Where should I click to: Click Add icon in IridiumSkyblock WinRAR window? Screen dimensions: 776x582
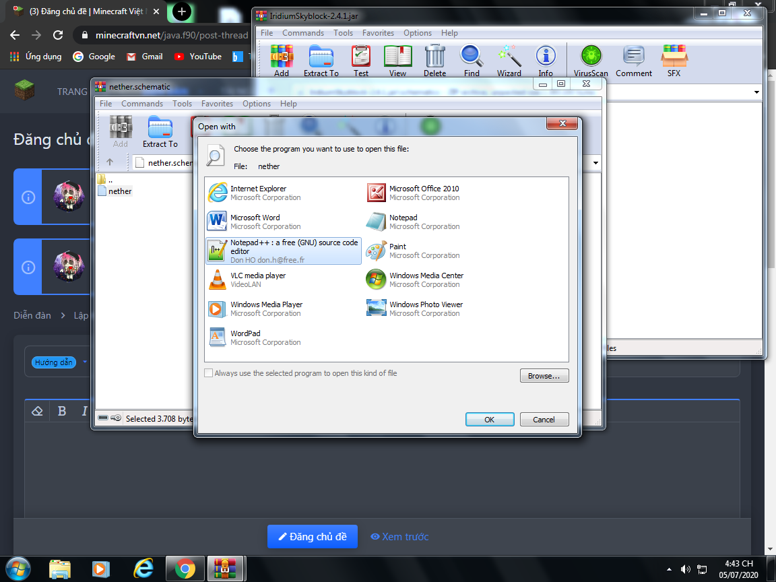pyautogui.click(x=282, y=61)
